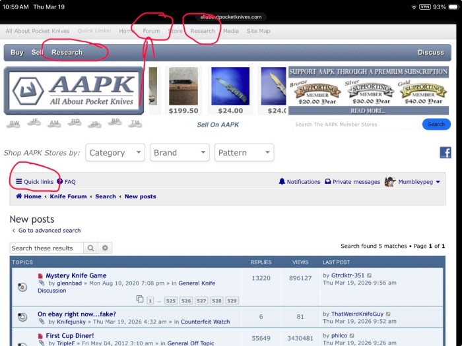The width and height of the screenshot is (462, 346).
Task: Click the Quick links hamburger icon
Action: (19, 181)
